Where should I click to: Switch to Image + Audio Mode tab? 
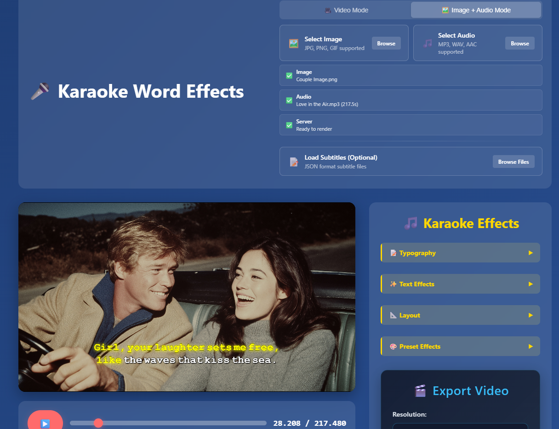pyautogui.click(x=476, y=10)
